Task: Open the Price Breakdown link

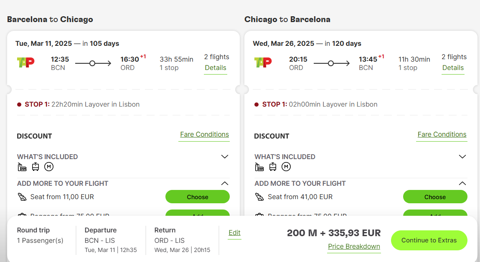Action: pyautogui.click(x=354, y=247)
